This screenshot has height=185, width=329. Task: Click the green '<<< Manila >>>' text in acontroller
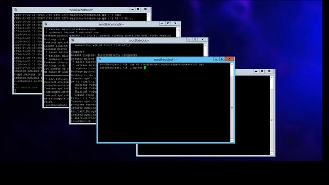pyautogui.click(x=26, y=88)
